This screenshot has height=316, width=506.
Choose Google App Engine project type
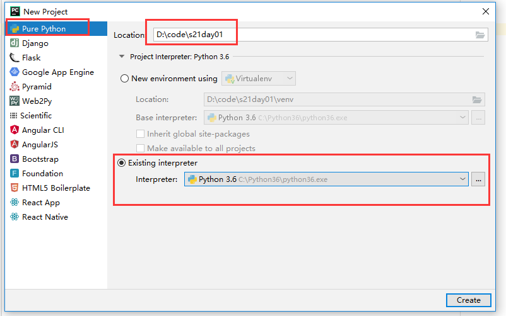tap(56, 72)
